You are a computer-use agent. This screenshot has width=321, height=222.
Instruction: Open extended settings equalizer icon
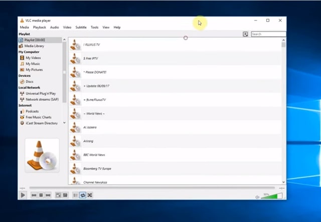[65, 195]
